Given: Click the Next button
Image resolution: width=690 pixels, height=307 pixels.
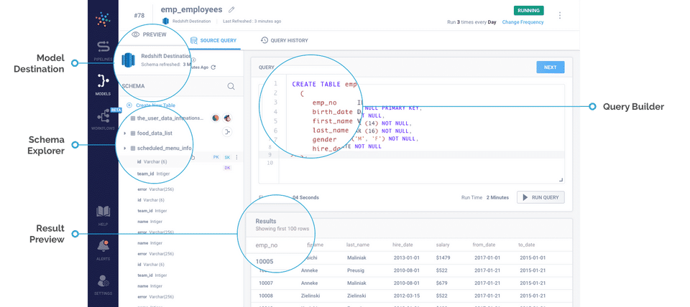Looking at the screenshot, I should [550, 67].
